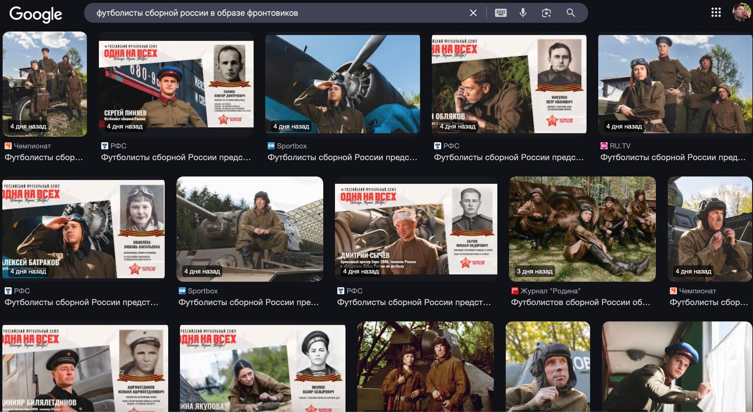
Task: Click the RU.TV favicon on the rightmost top result
Action: point(604,146)
